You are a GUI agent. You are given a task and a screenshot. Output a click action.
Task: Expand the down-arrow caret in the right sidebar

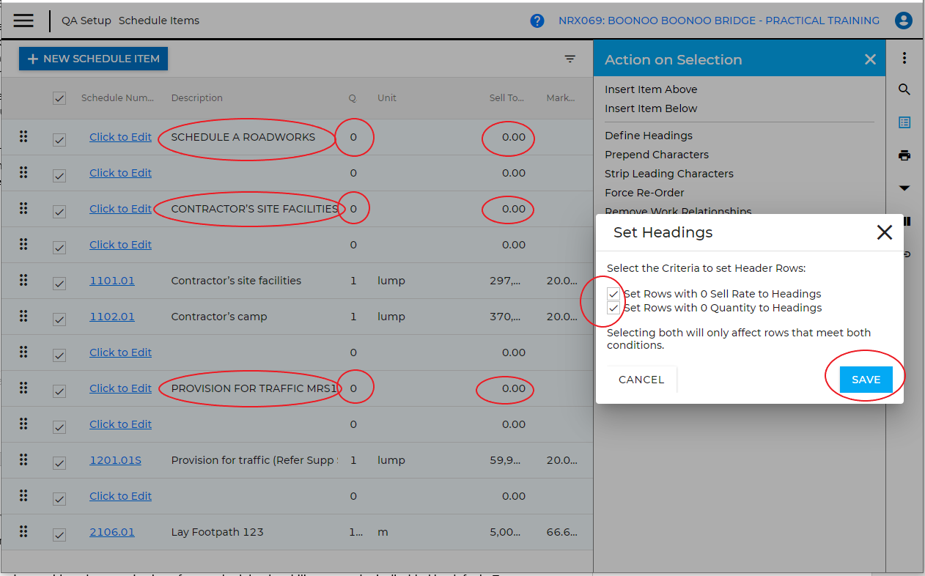[904, 188]
